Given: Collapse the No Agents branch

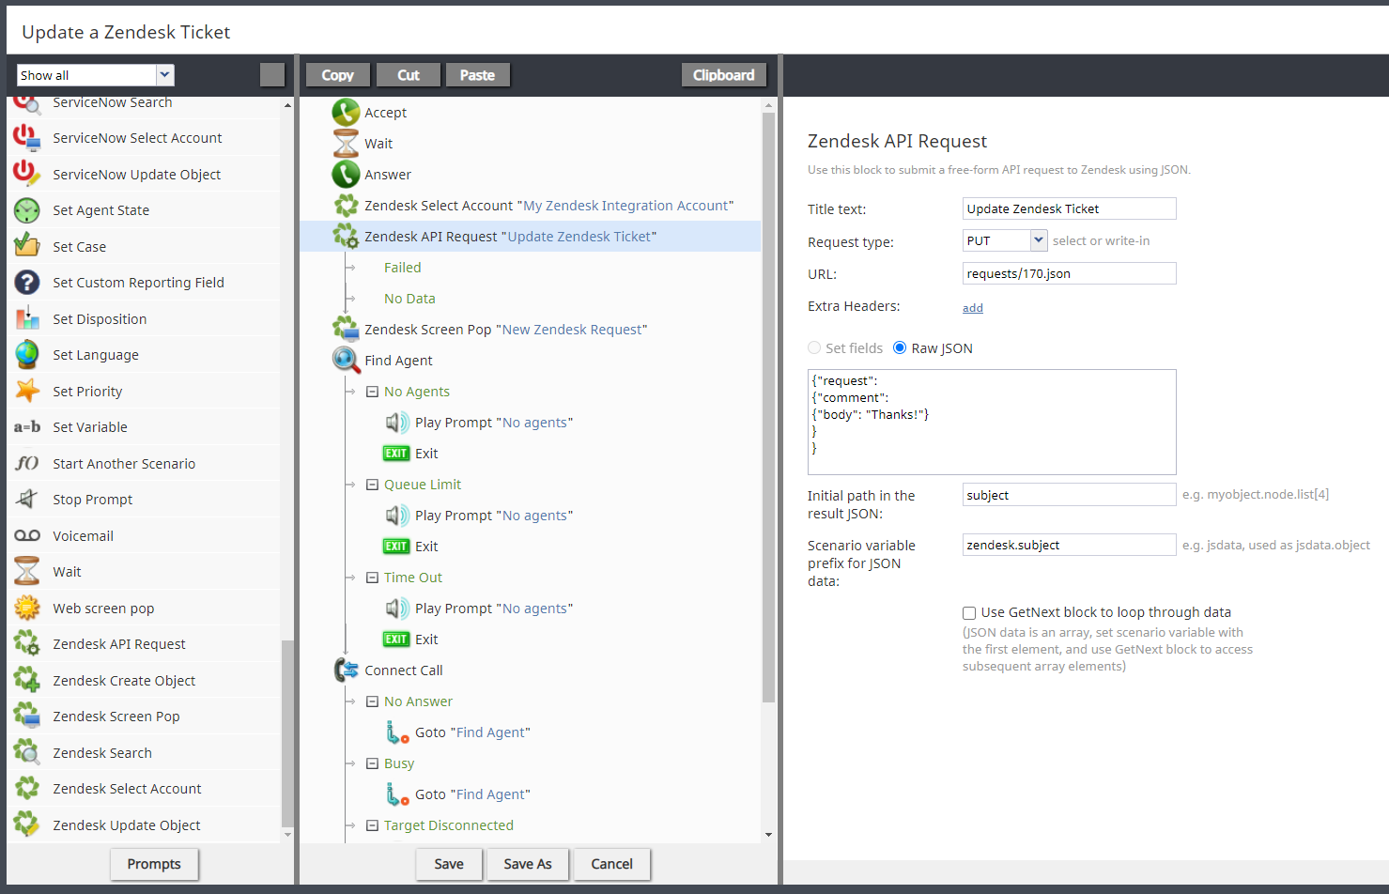Looking at the screenshot, I should [x=372, y=392].
